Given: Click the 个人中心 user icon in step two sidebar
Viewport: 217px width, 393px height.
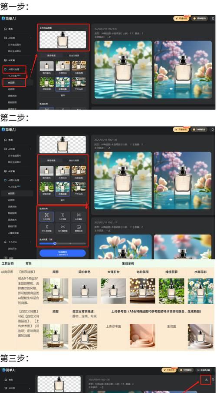Looking at the screenshot, I should click(x=5, y=242).
